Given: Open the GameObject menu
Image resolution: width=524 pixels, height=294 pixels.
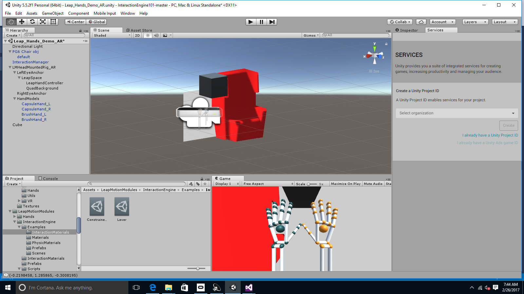Looking at the screenshot, I should 53,13.
